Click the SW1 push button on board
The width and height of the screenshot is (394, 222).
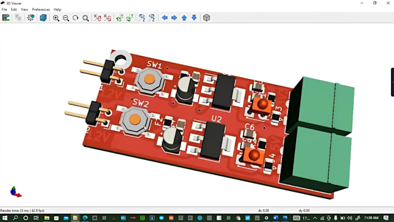point(149,80)
